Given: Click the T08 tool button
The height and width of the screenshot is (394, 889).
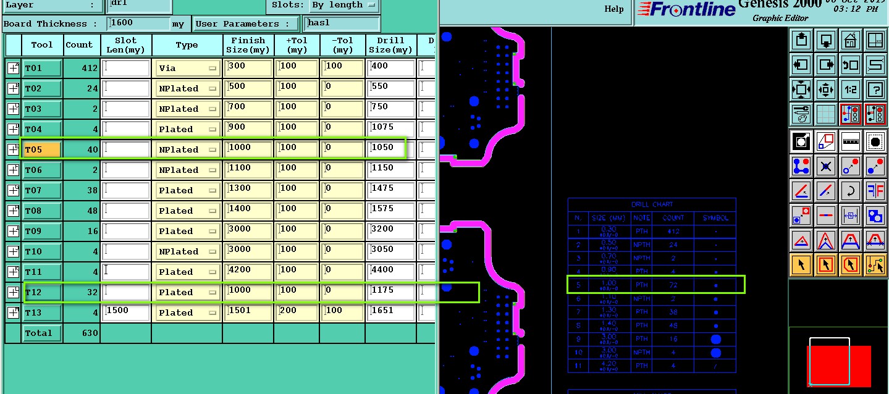Looking at the screenshot, I should [x=41, y=211].
